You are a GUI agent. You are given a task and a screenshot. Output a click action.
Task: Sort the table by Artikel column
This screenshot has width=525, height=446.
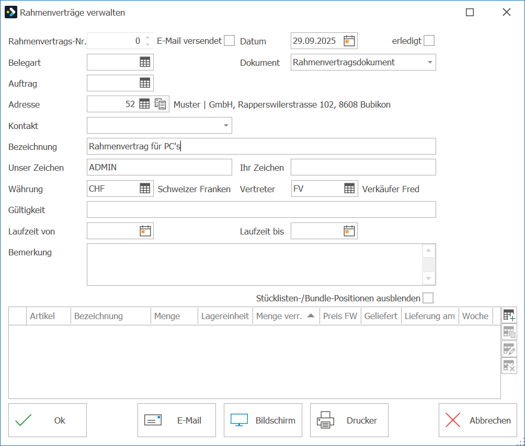49,316
